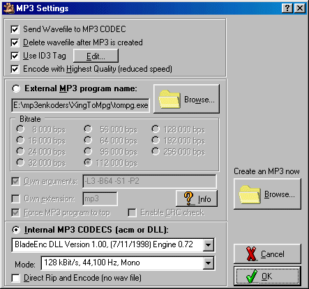Click the 128 kBit/s 44,100 Hz Mono mode box

pos(128,263)
